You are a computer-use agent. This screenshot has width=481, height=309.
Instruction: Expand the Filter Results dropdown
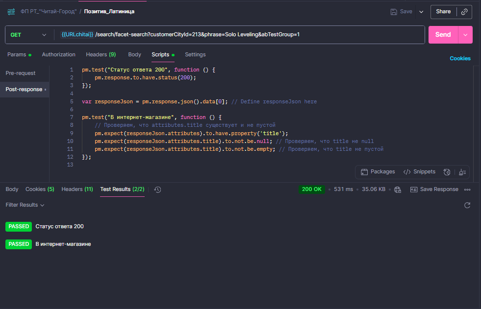[25, 205]
